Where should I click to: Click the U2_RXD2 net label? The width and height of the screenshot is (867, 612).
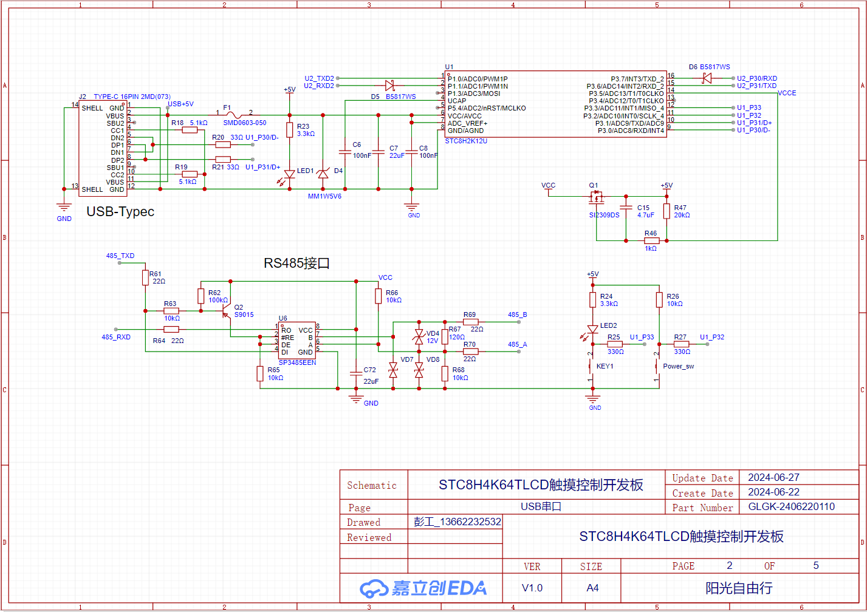[x=320, y=86]
